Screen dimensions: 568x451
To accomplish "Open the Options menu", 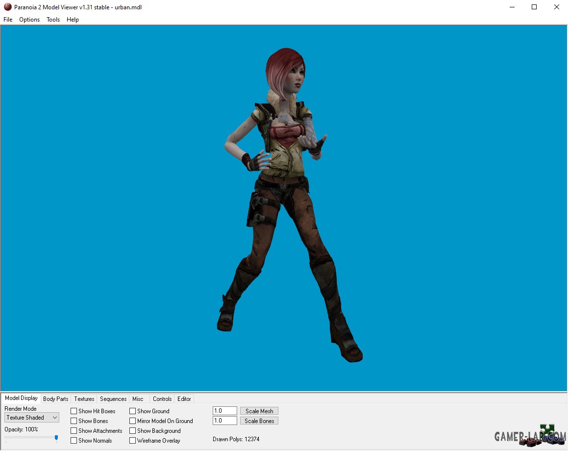I will point(29,20).
